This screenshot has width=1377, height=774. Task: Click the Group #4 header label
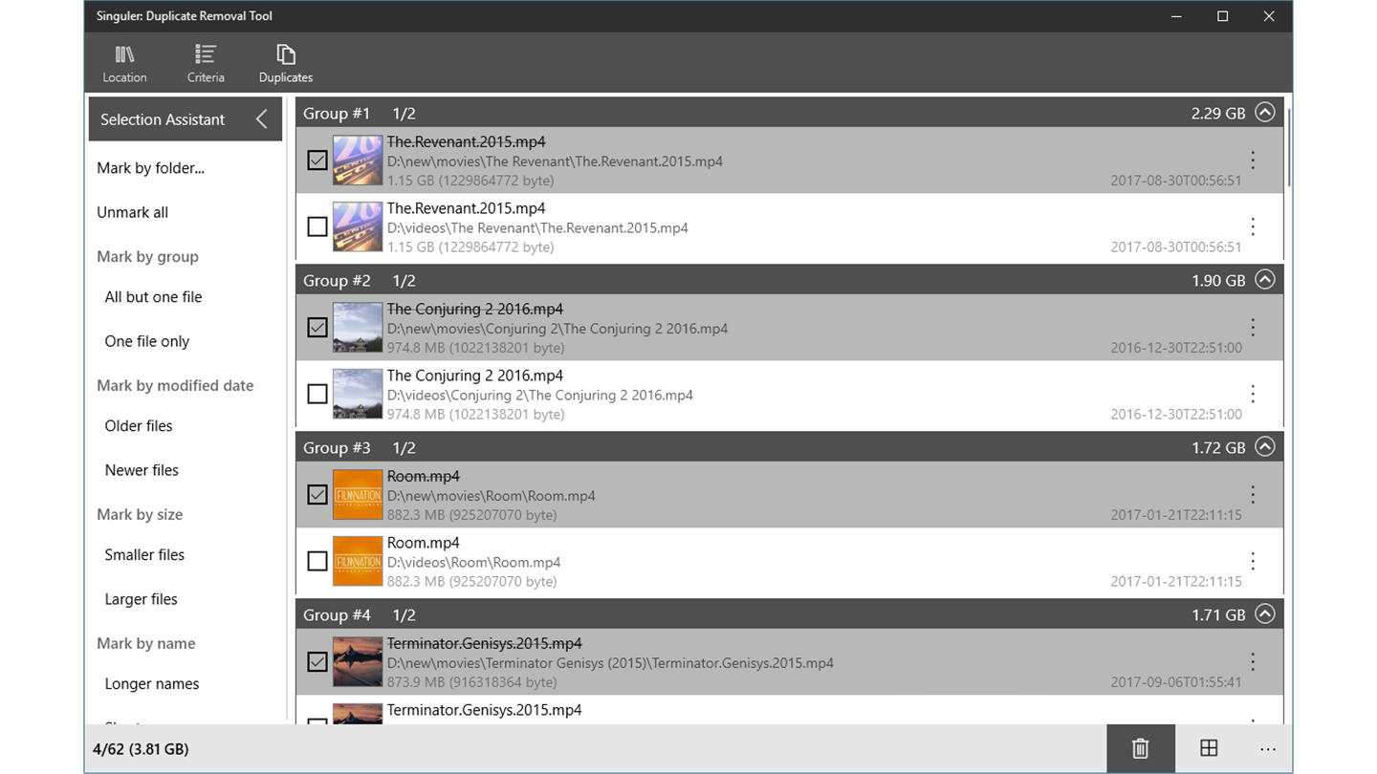[x=337, y=614]
